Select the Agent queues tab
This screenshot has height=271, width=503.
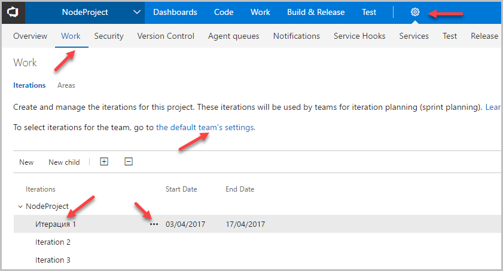[233, 36]
